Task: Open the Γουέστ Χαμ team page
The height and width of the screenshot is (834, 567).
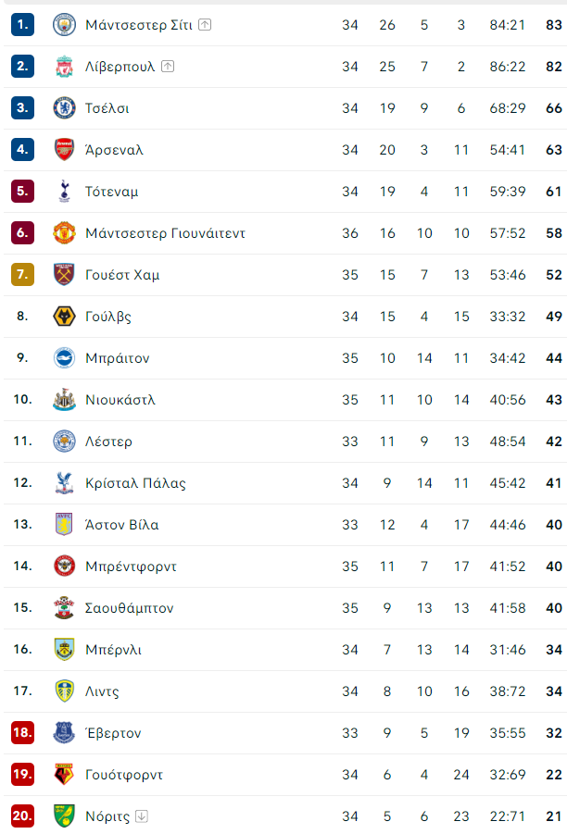Action: click(x=122, y=275)
